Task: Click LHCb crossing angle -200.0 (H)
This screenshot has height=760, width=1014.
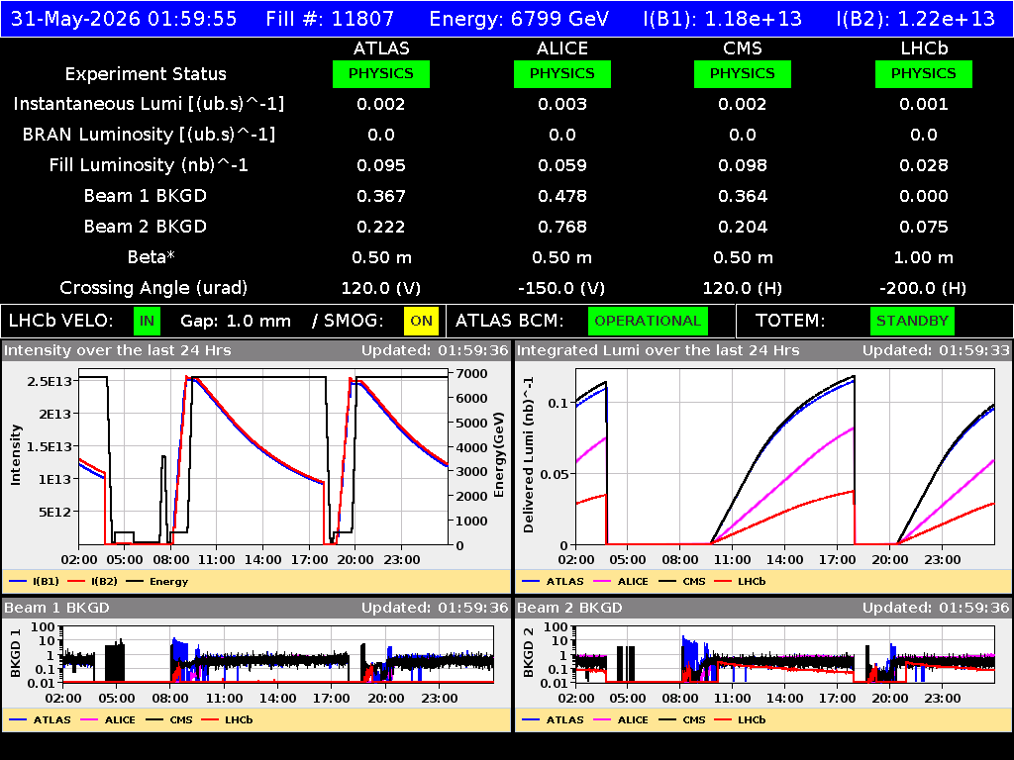Action: click(x=924, y=288)
